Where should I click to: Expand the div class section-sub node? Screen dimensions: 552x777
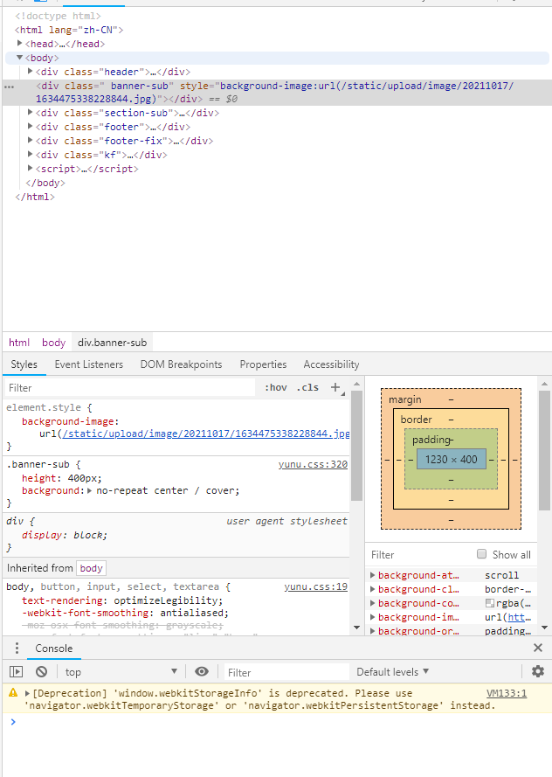31,113
